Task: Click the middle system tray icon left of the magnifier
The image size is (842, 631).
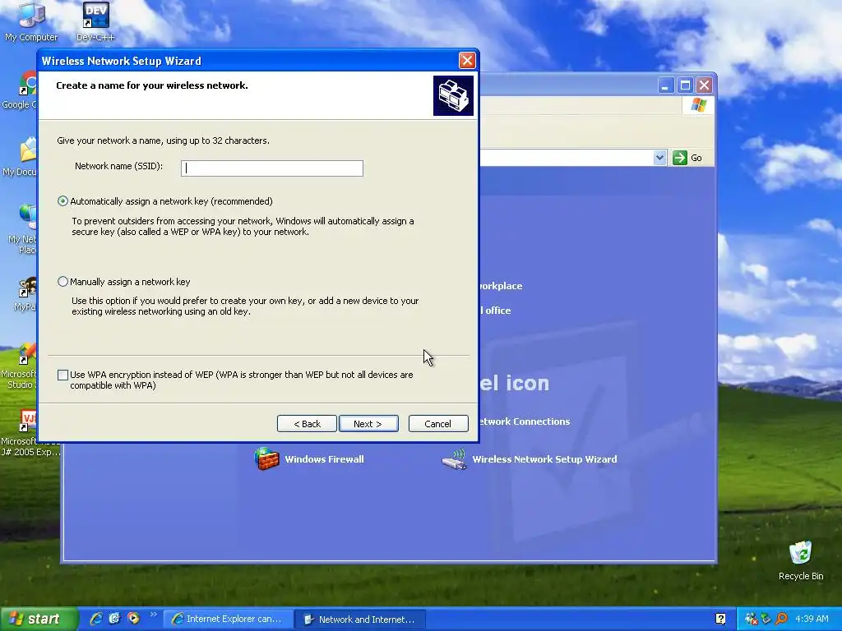Action: click(x=766, y=619)
